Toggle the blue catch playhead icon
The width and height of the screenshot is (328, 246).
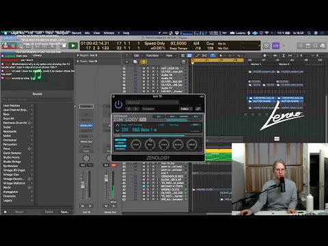tap(213, 55)
